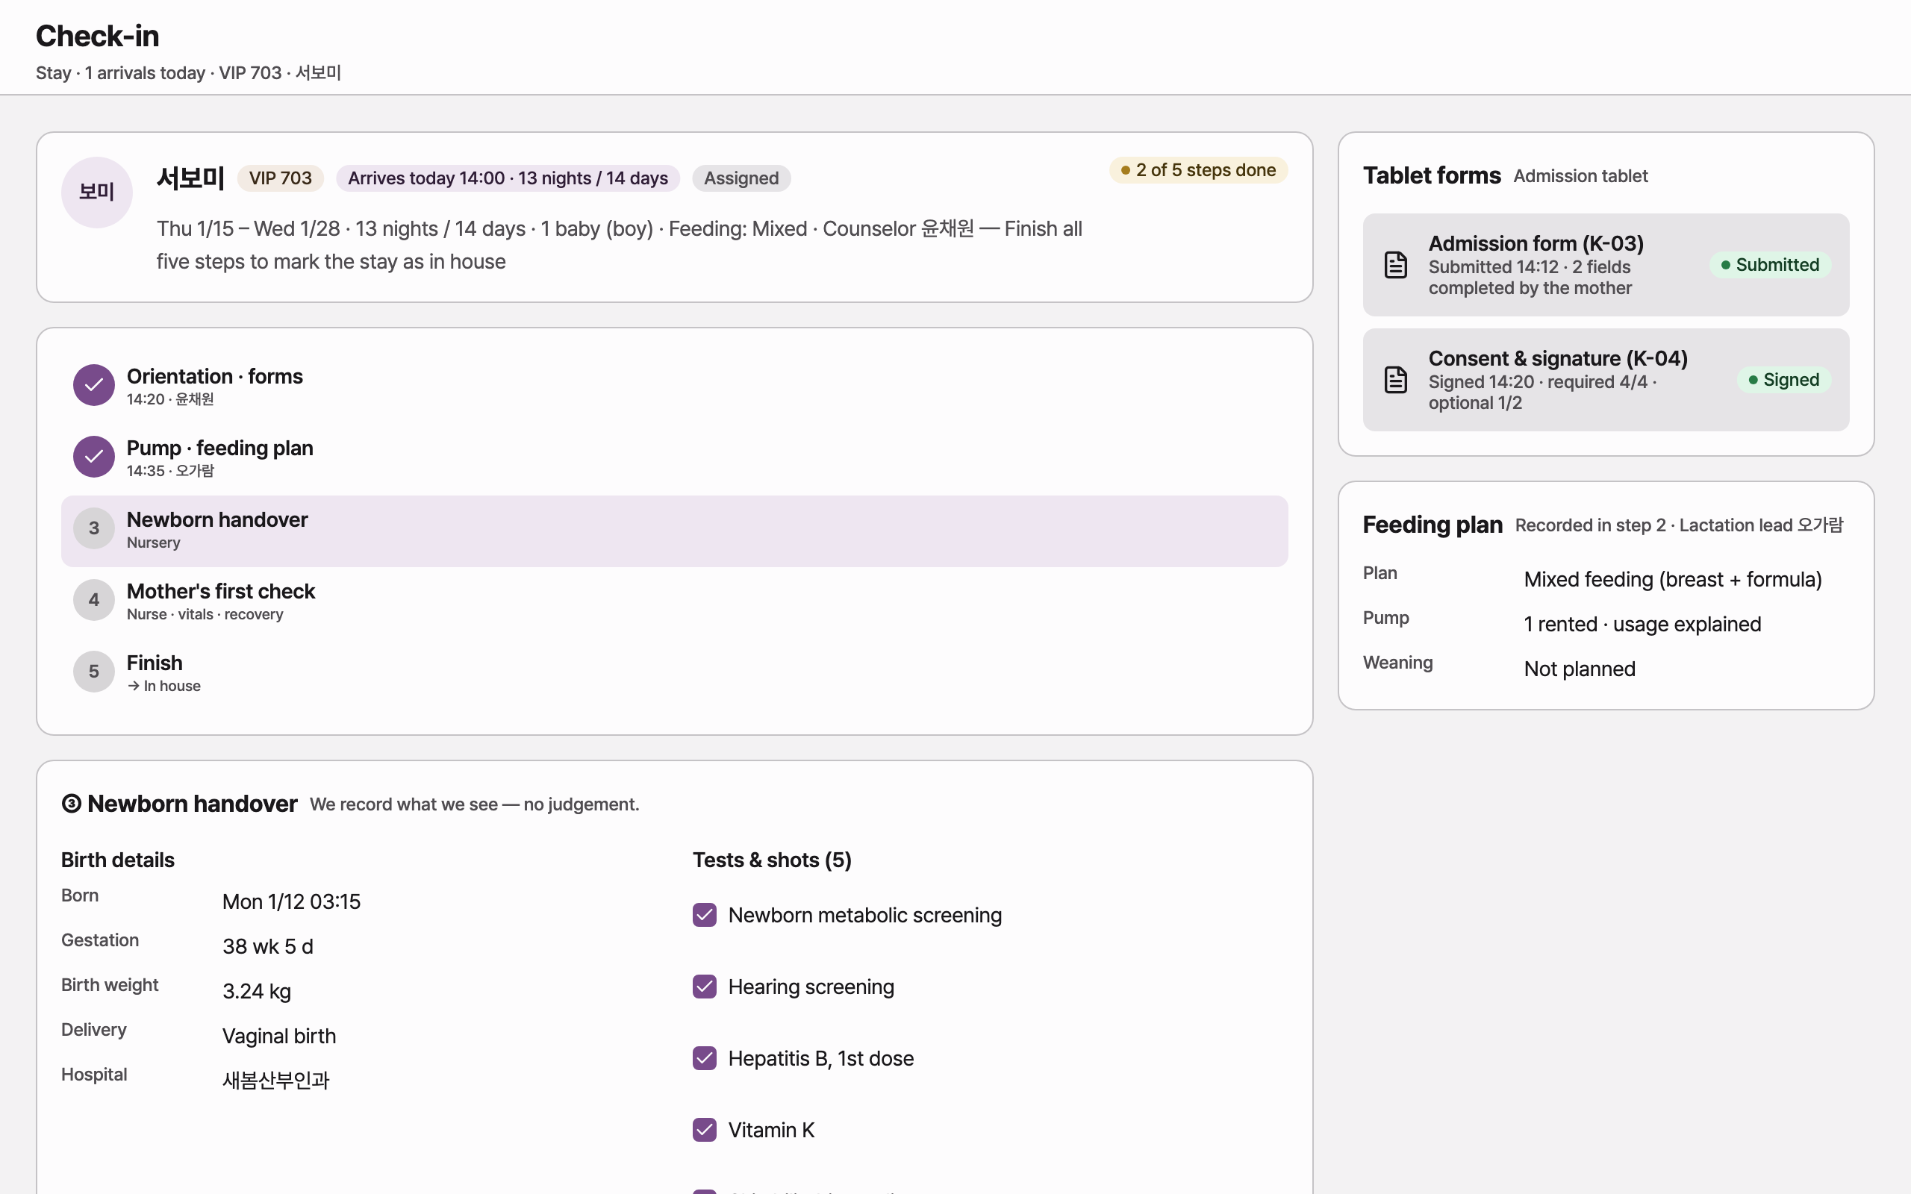
Task: Uncheck Newborn metabolic screening
Action: (705, 915)
